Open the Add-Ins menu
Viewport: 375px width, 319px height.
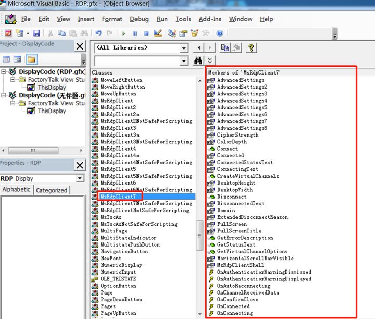(210, 19)
